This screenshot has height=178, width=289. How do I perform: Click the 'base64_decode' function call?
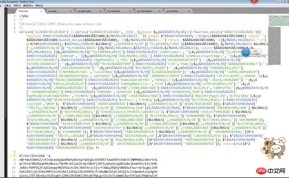(x=71, y=40)
